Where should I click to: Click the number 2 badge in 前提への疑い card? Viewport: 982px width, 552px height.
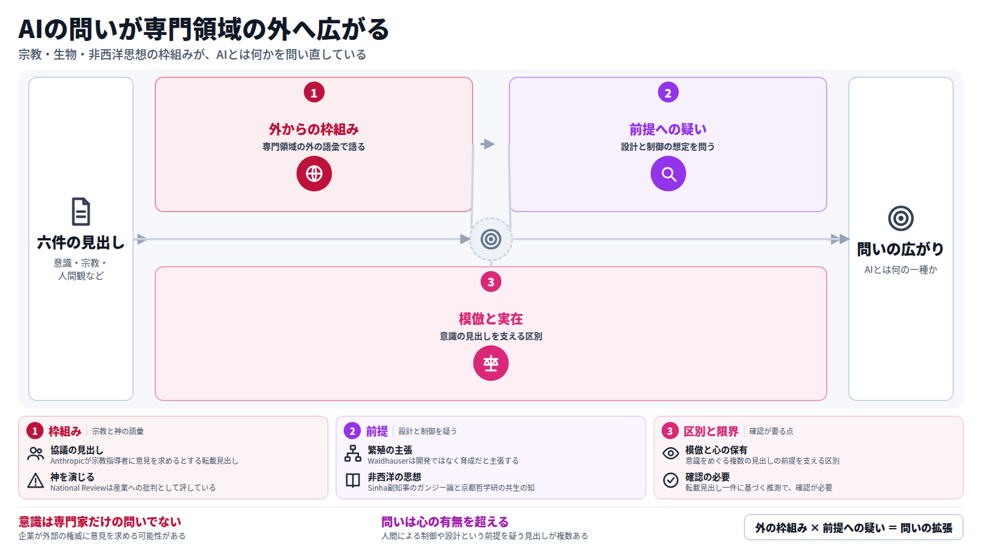[x=668, y=93]
